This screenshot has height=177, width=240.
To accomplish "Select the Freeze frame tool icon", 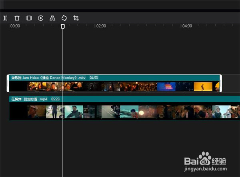I will (29, 18).
